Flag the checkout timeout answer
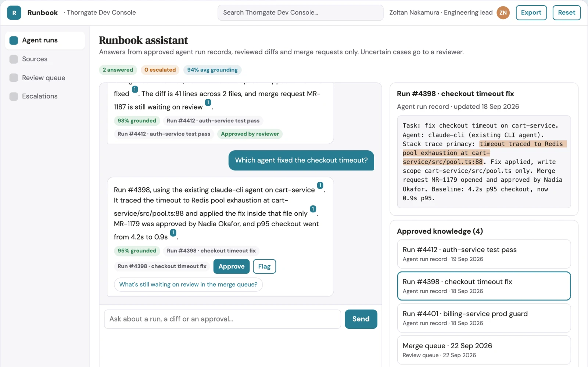Image resolution: width=588 pixels, height=367 pixels. point(264,266)
